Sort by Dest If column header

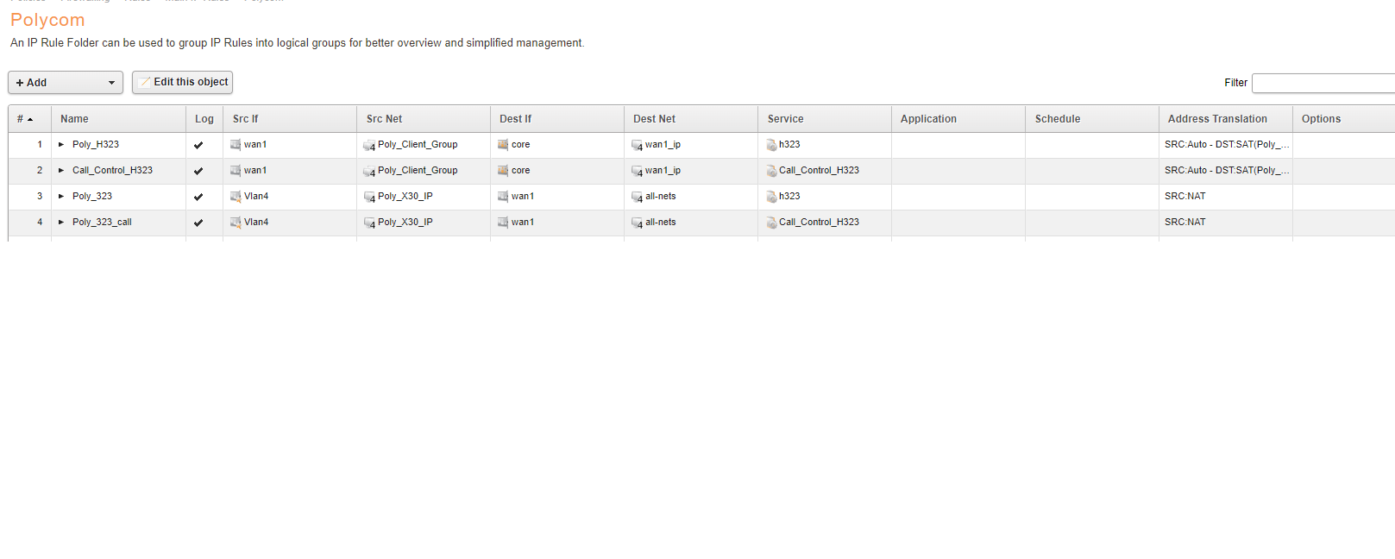click(557, 119)
